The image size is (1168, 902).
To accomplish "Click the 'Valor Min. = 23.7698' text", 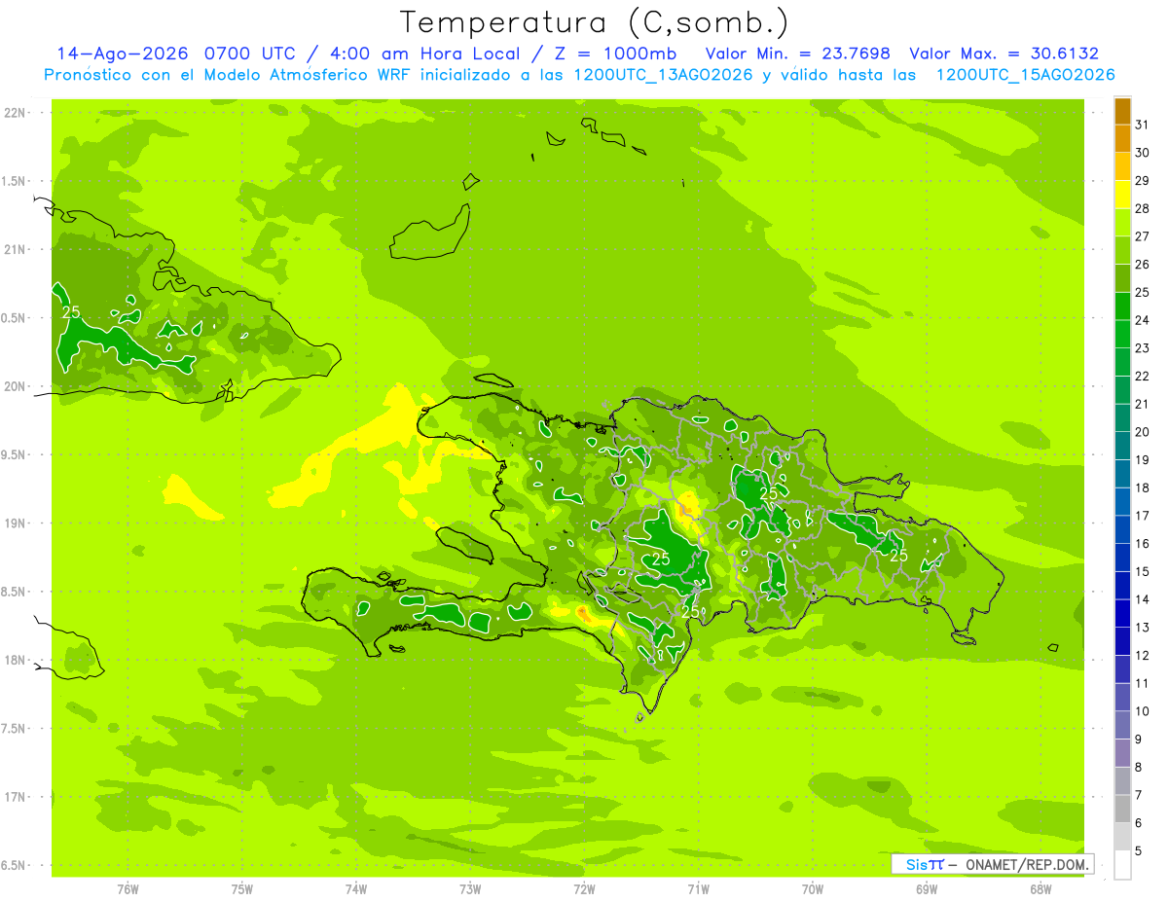I will point(797,54).
